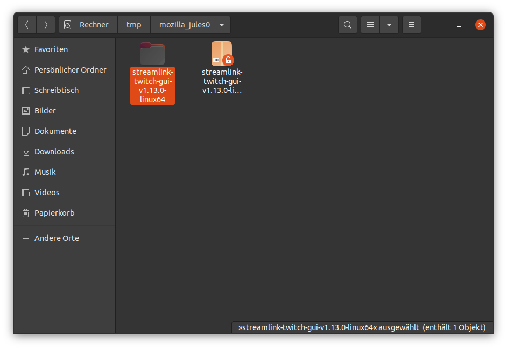Click the Rechner disk icon in path bar

coord(68,25)
